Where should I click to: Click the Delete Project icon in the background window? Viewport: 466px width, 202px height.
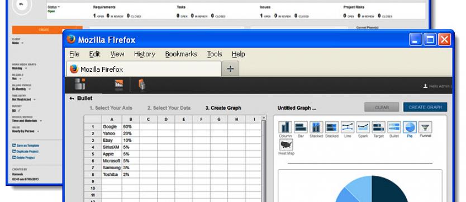(x=13, y=157)
